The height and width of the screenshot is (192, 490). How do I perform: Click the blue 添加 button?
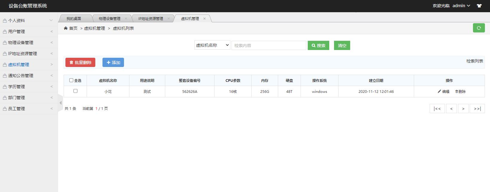coord(113,63)
